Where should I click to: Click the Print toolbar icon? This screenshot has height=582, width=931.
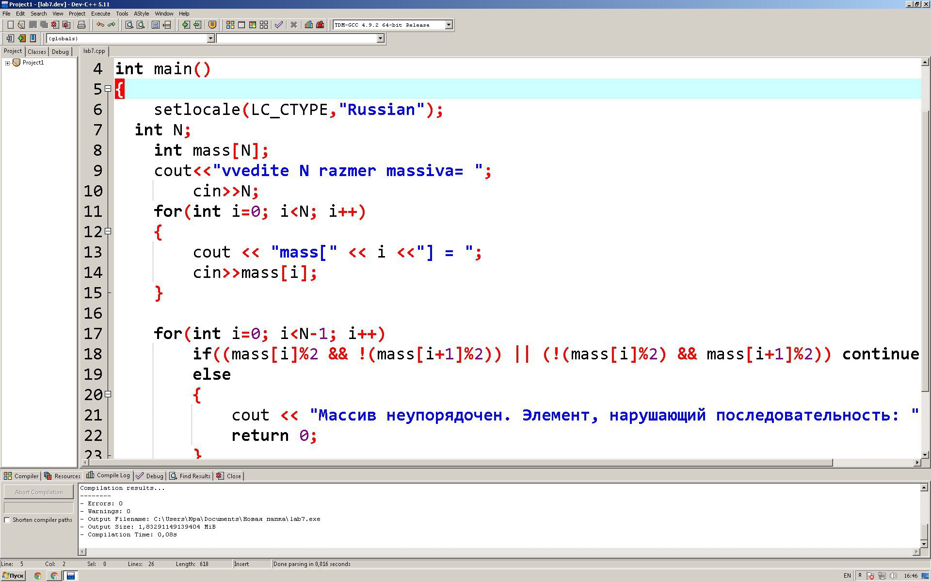pyautogui.click(x=81, y=25)
